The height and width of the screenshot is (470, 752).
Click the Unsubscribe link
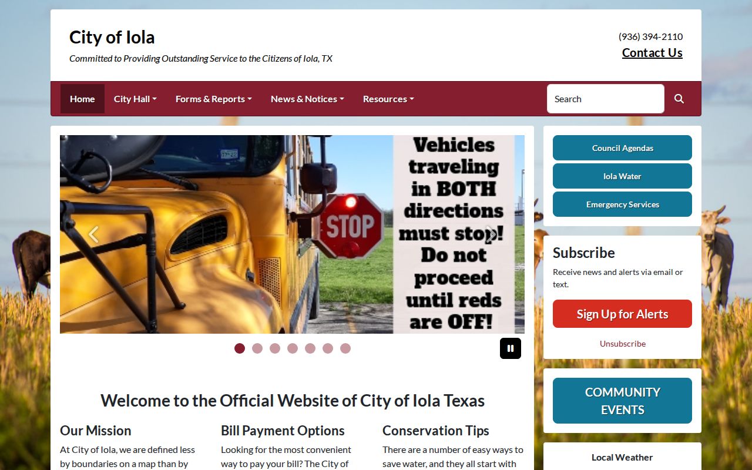coord(623,344)
